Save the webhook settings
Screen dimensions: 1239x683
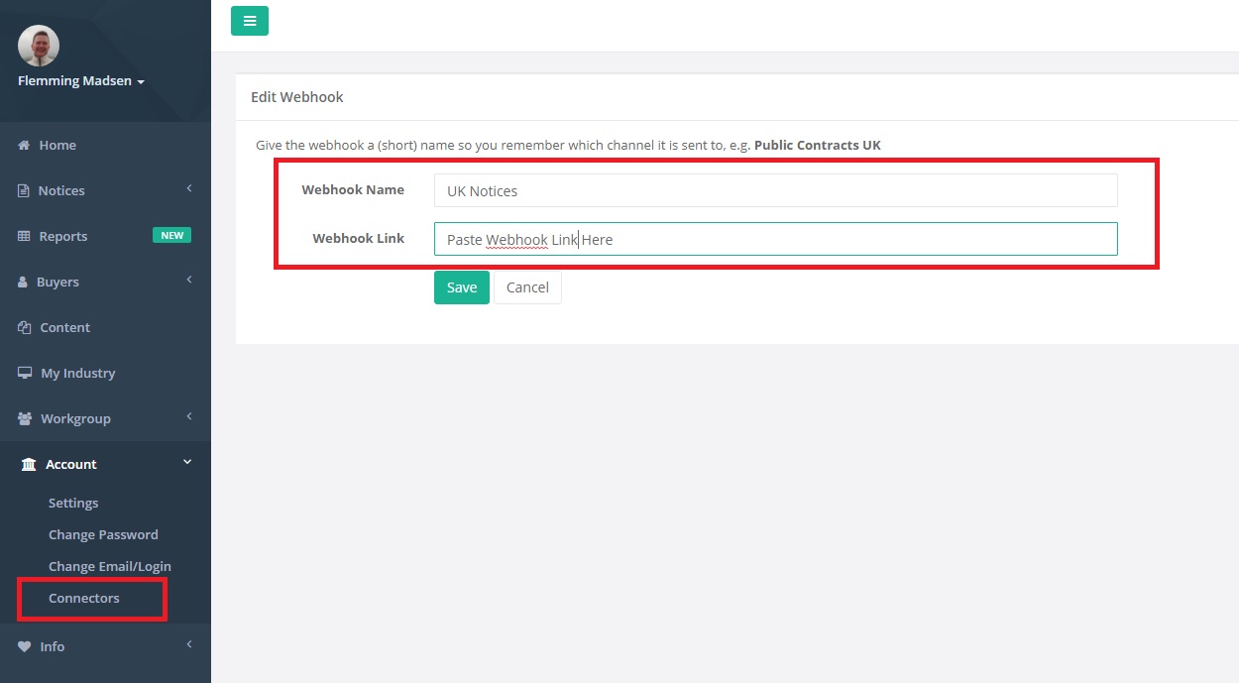click(461, 286)
